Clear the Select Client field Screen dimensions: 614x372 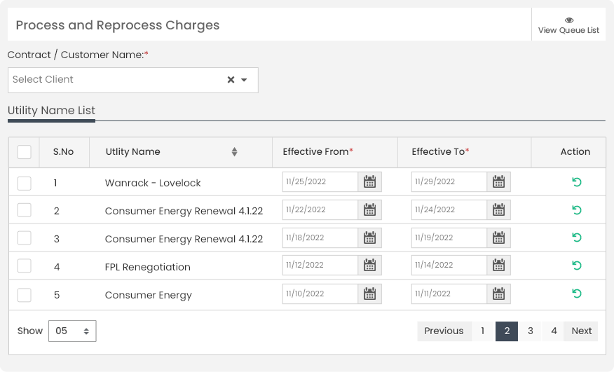(231, 80)
